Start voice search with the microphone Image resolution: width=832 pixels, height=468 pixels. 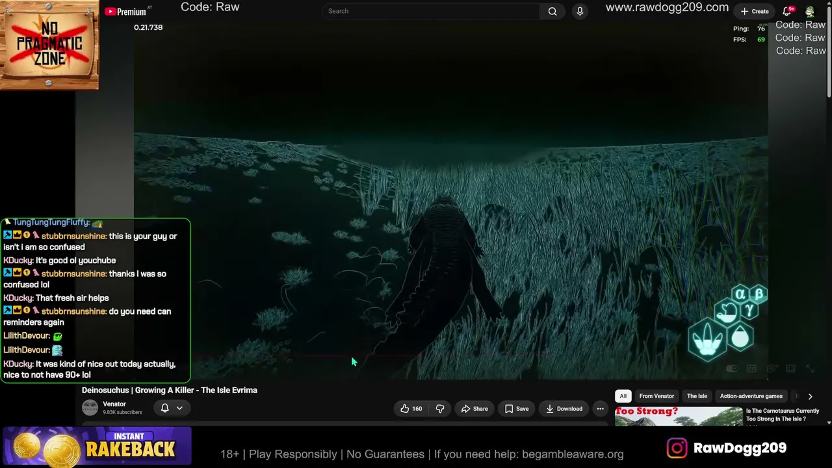(x=580, y=11)
